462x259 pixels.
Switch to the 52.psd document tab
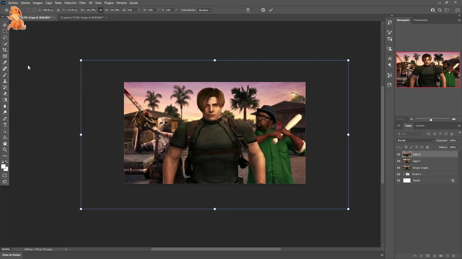(82, 17)
